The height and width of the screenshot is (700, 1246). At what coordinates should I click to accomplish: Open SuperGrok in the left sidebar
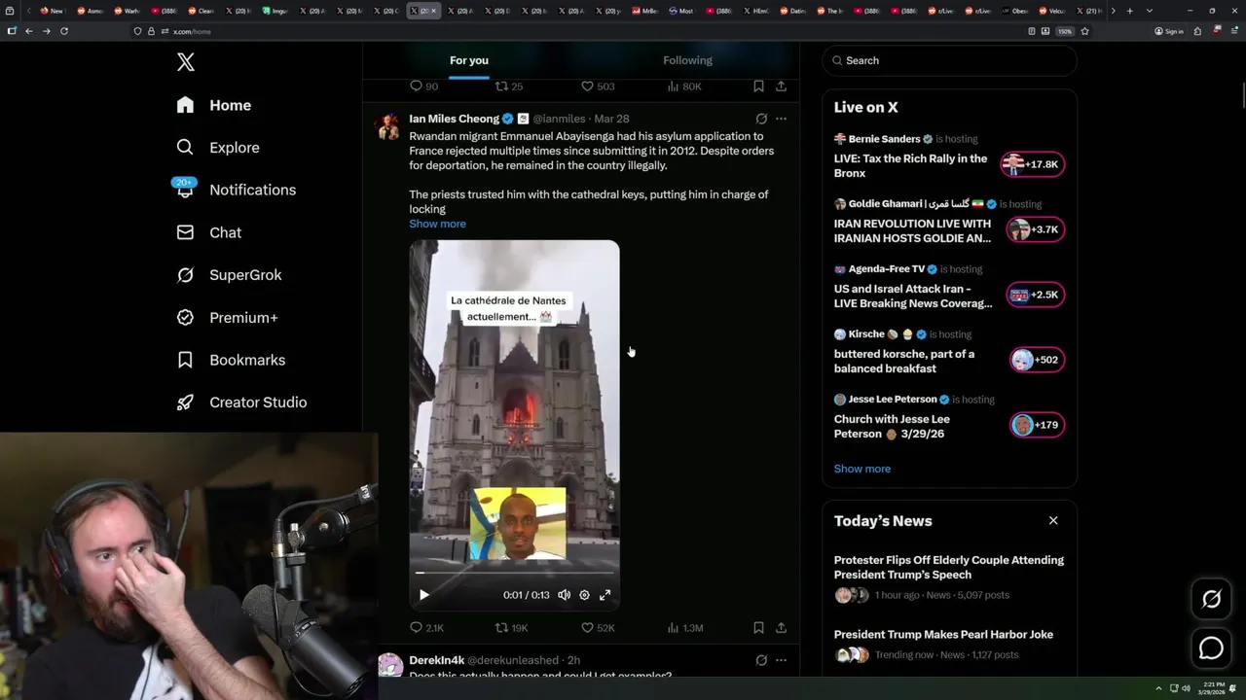pyautogui.click(x=229, y=275)
